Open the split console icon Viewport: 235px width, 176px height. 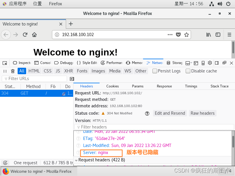click(x=196, y=63)
